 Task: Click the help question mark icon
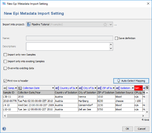coord(4,129)
